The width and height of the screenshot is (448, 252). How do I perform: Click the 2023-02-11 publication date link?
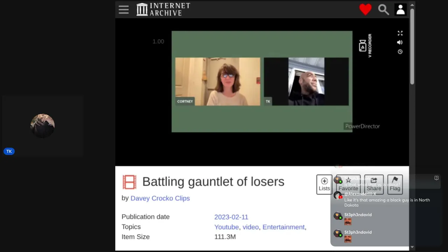(231, 217)
